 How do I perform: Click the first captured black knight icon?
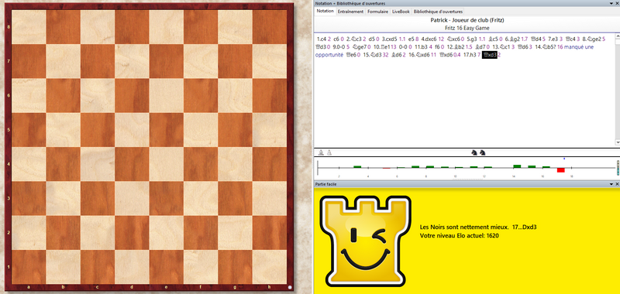(x=474, y=152)
